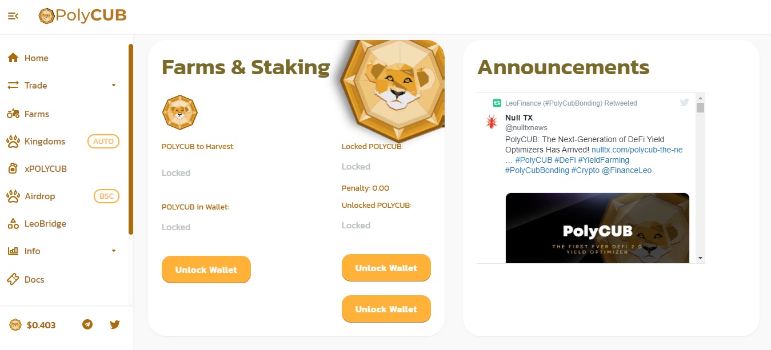The height and width of the screenshot is (350, 771).
Task: Expand the Info menu dropdown arrow
Action: coord(114,251)
